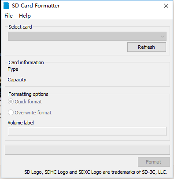Open the Help menu

tap(25, 16)
